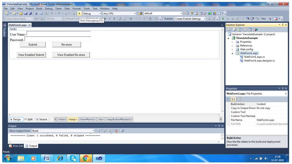Click the Copy Web Site icon in Solution Explorer
The image size is (292, 164).
pos(256,30)
